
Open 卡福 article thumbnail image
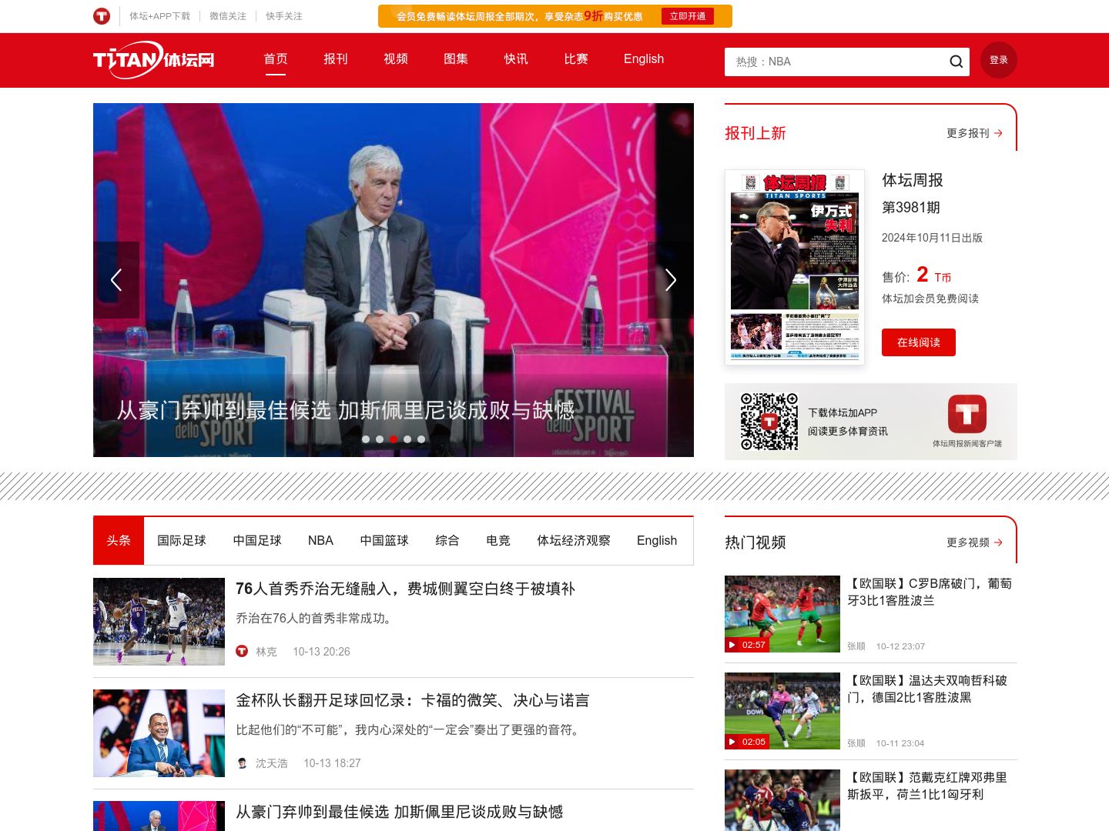click(x=159, y=733)
